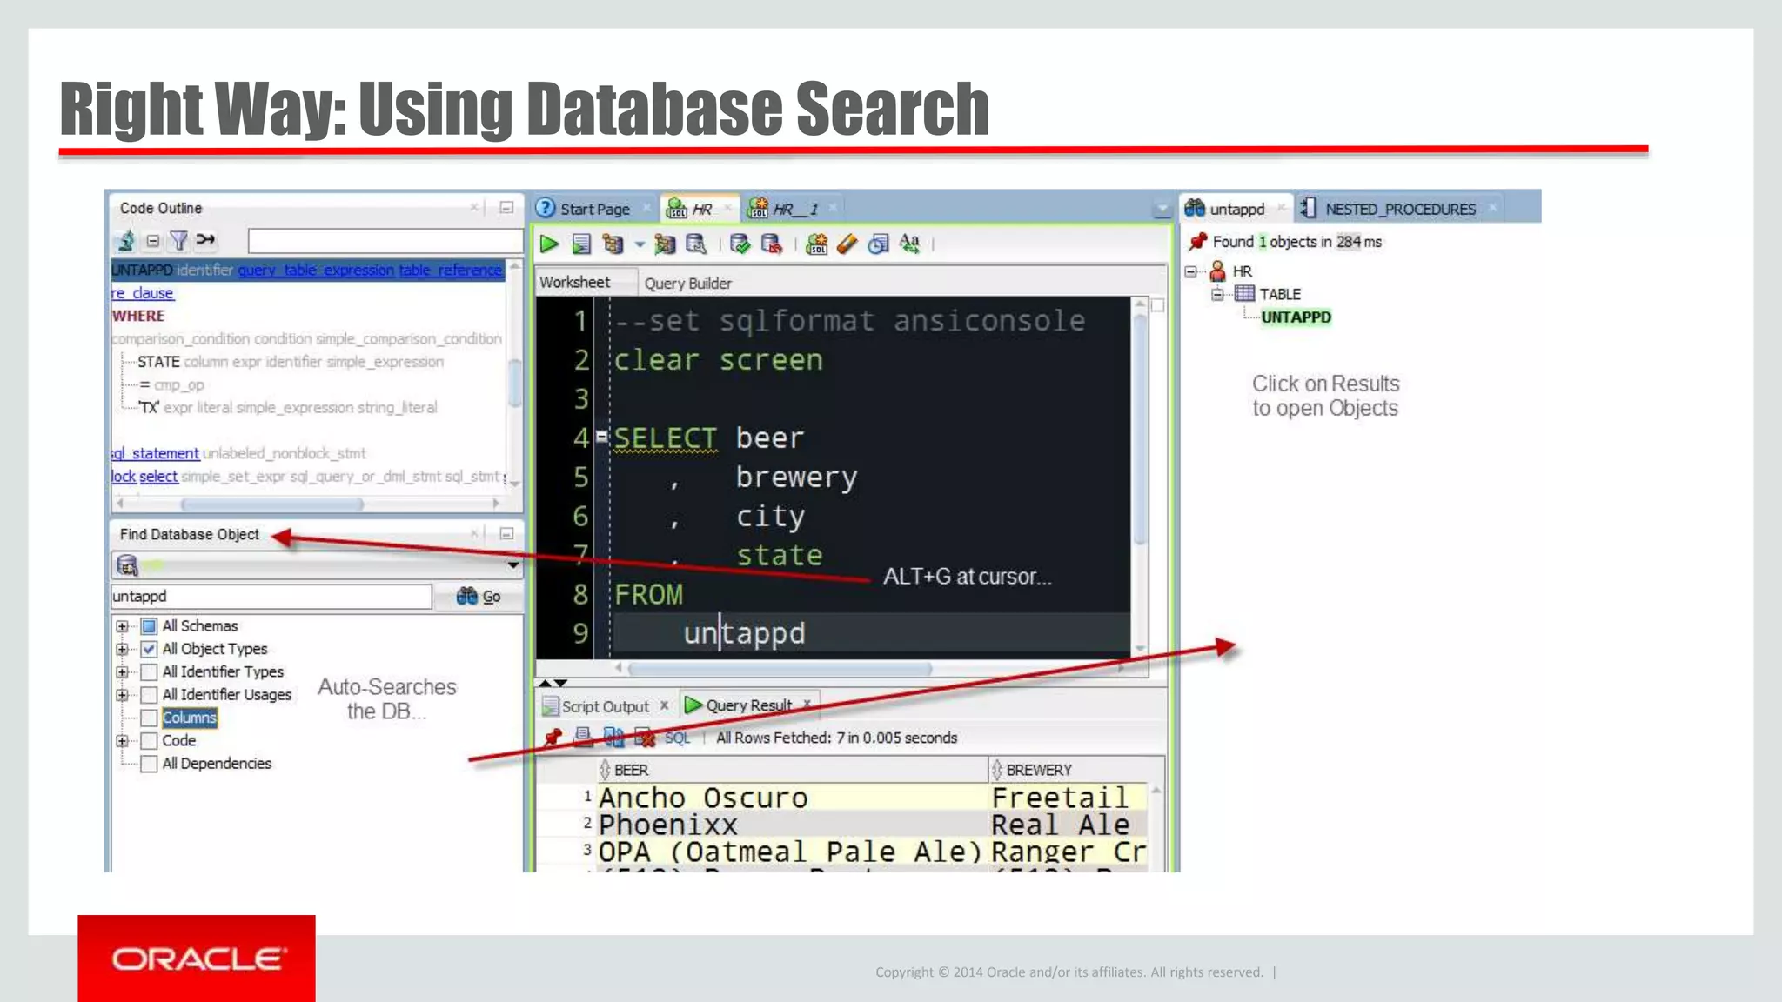Click the collapse-all icon in Code Outline
This screenshot has height=1002, width=1782.
pyautogui.click(x=153, y=241)
